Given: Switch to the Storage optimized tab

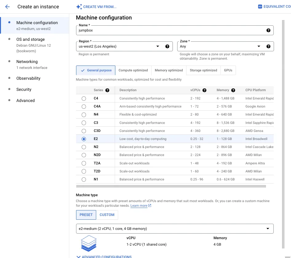Looking at the screenshot, I should click(203, 70).
